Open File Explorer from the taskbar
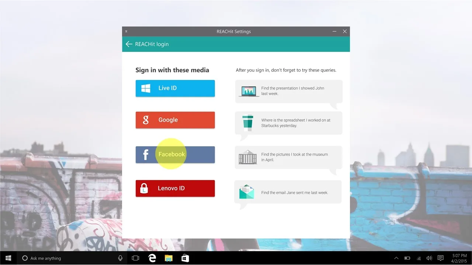 point(169,258)
